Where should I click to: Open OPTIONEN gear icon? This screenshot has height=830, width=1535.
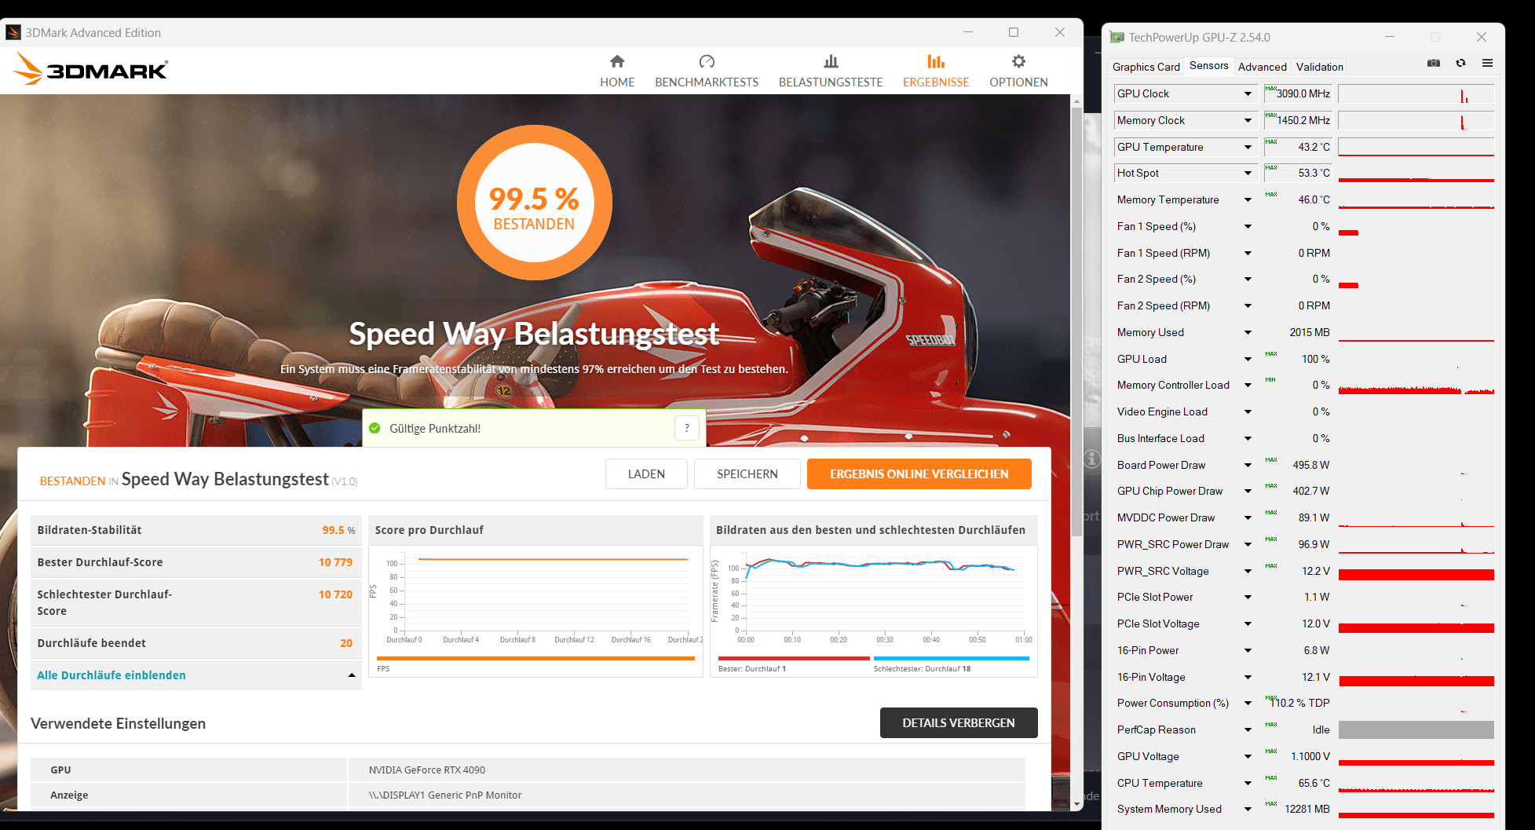click(x=1018, y=61)
